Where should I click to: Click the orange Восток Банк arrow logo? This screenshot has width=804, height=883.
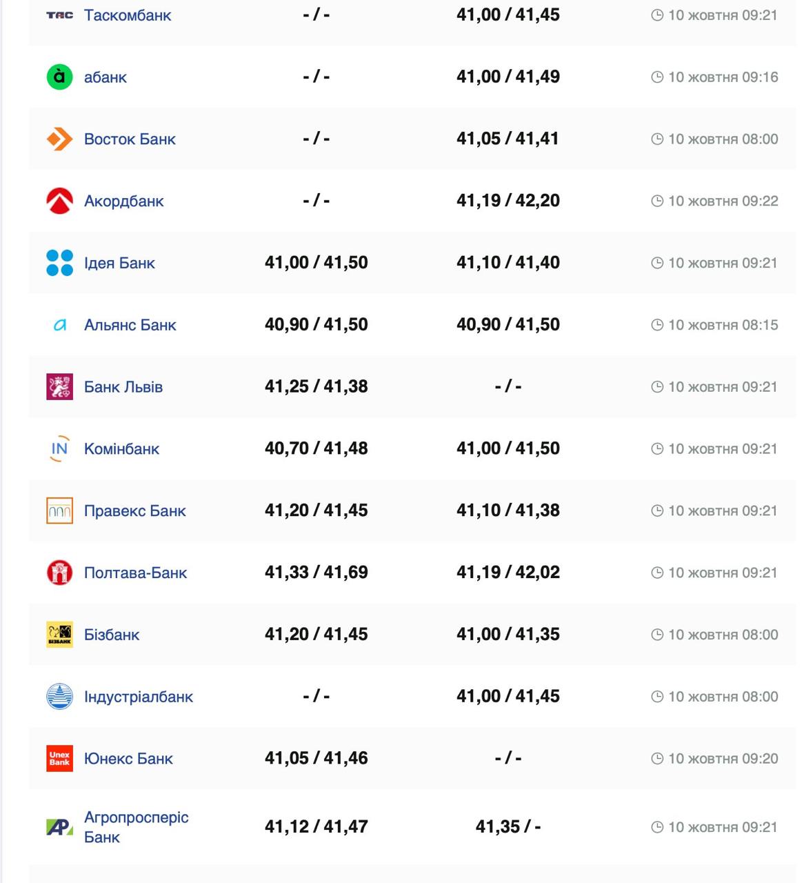(x=59, y=139)
